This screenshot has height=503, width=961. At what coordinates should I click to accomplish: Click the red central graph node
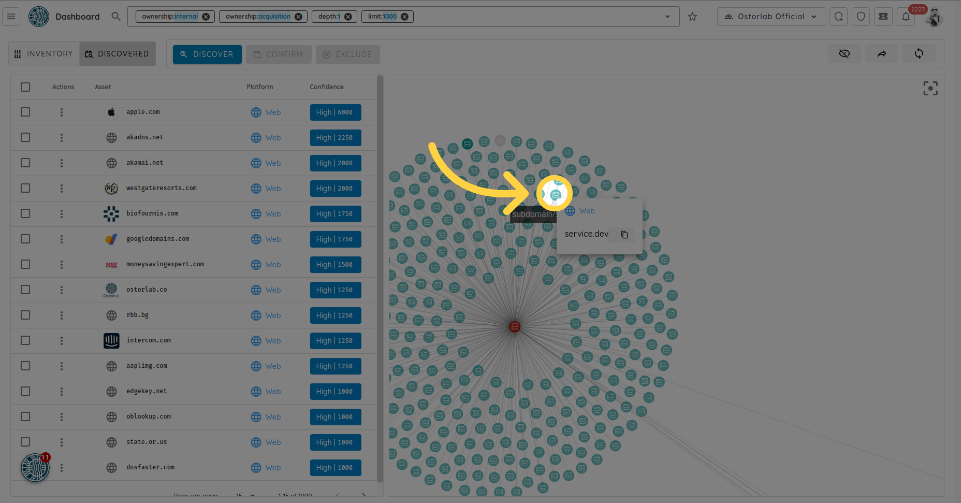click(514, 327)
